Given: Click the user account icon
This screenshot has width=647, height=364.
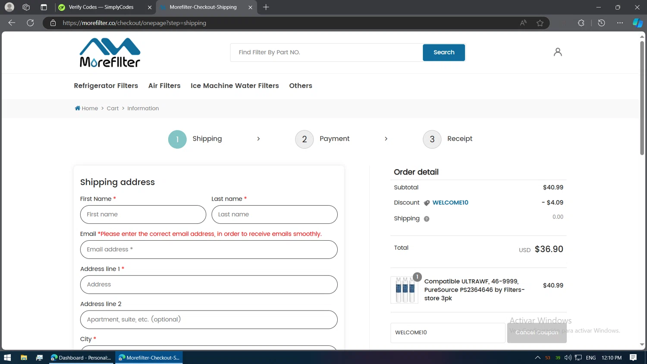Looking at the screenshot, I should [558, 52].
